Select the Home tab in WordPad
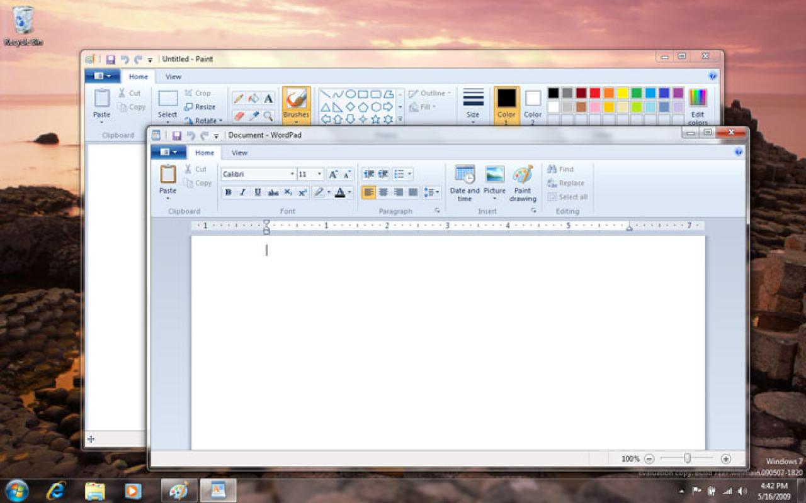 tap(205, 153)
